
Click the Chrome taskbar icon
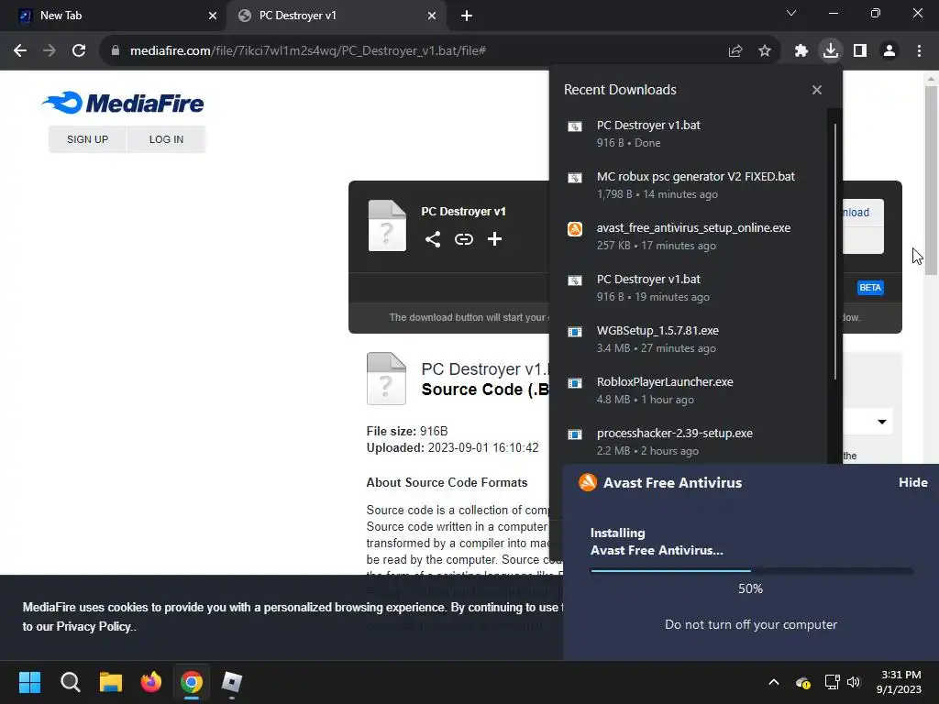(x=192, y=682)
